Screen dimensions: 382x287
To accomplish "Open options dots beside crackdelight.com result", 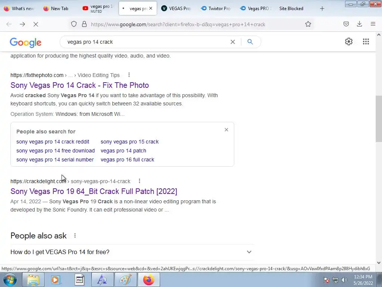I will tap(140, 181).
